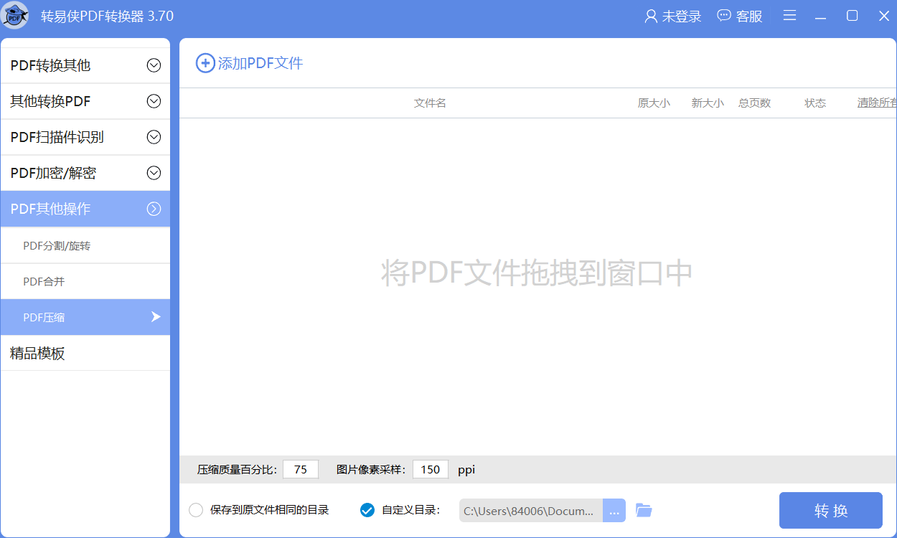Open the output folder icon

point(644,511)
